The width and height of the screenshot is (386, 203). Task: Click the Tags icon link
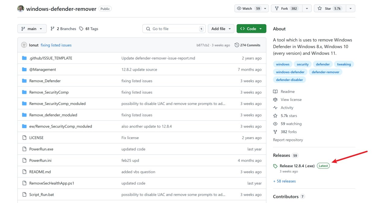81,29
